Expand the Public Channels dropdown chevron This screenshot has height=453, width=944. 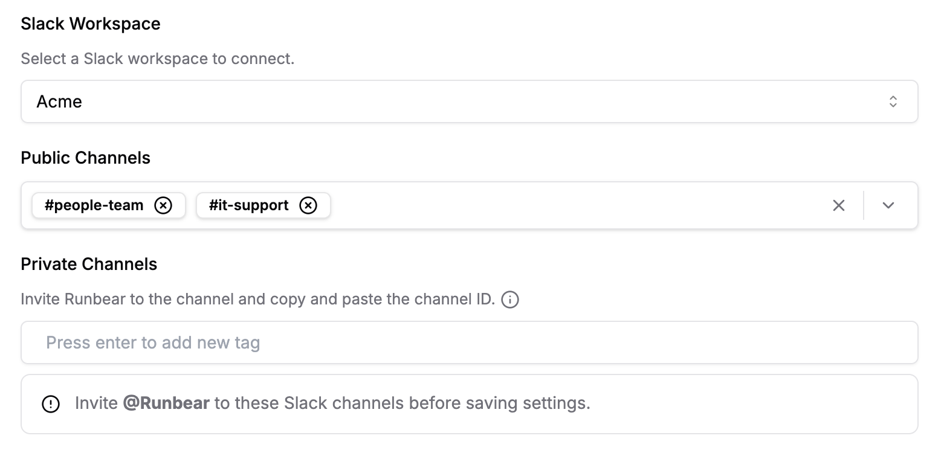coord(888,205)
